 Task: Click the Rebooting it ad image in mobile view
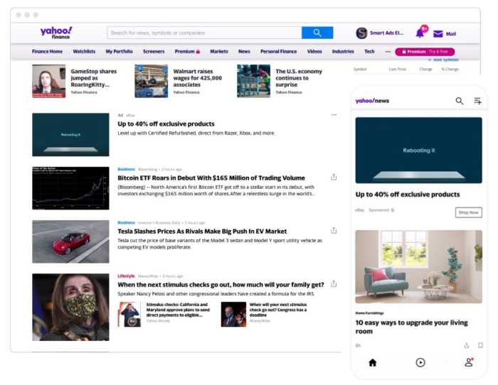(418, 151)
